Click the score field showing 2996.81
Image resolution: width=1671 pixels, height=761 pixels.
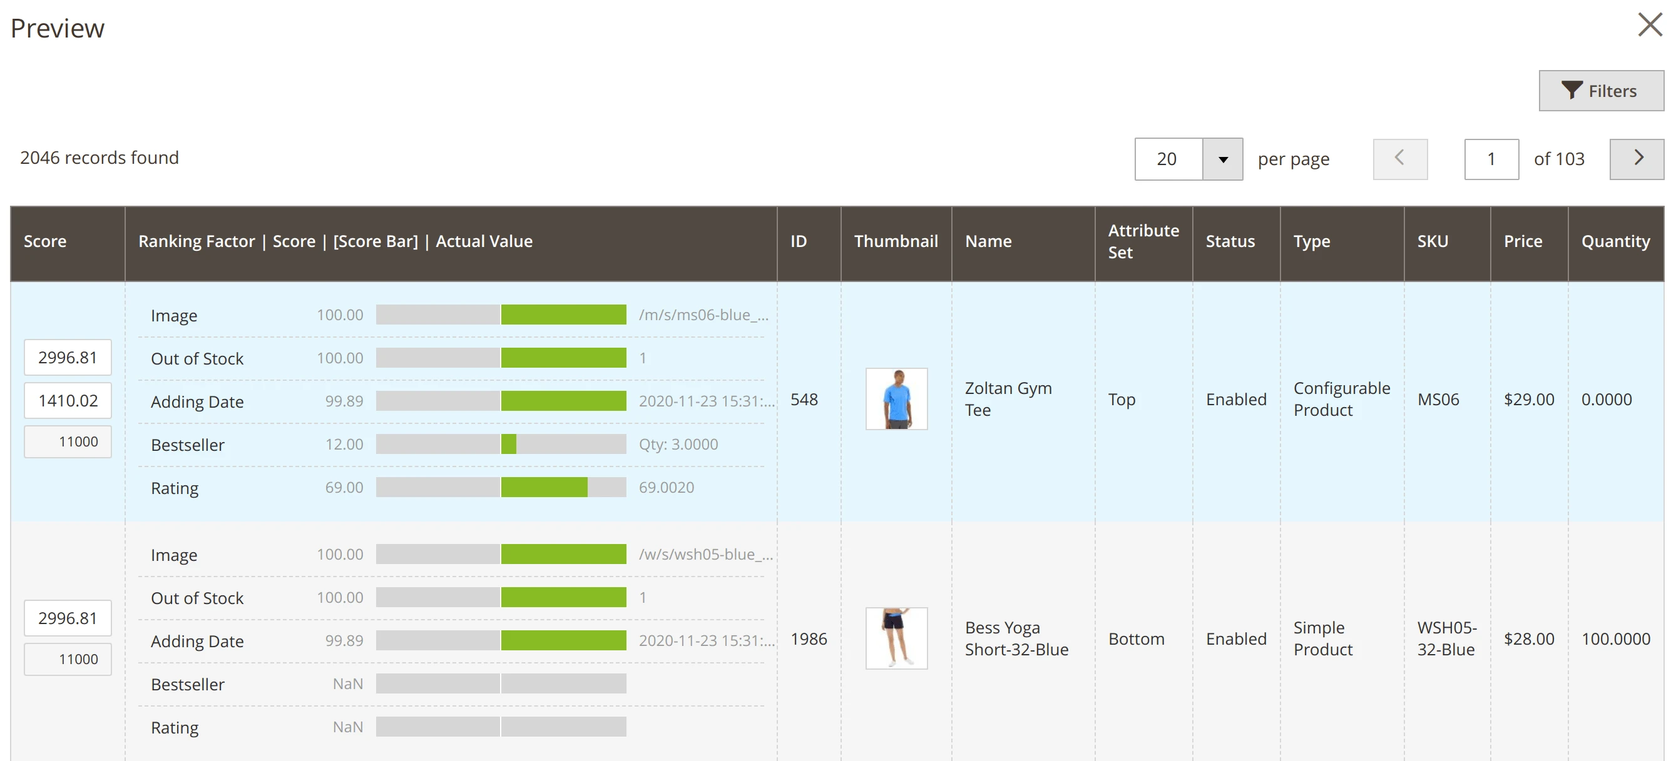[68, 356]
